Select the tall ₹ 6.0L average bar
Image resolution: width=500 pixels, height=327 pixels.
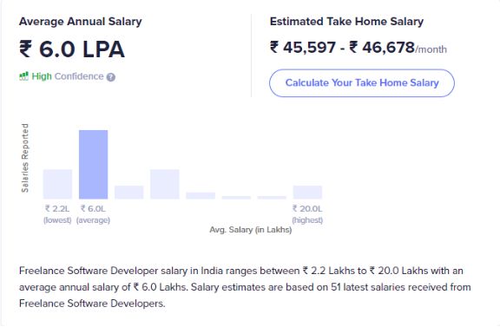click(x=93, y=164)
